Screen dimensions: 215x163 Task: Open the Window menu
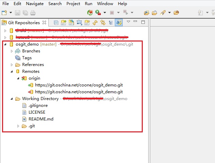[105, 4]
